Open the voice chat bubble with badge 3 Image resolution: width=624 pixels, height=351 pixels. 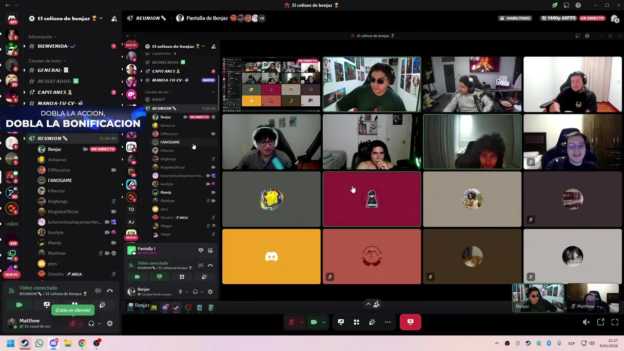click(615, 19)
